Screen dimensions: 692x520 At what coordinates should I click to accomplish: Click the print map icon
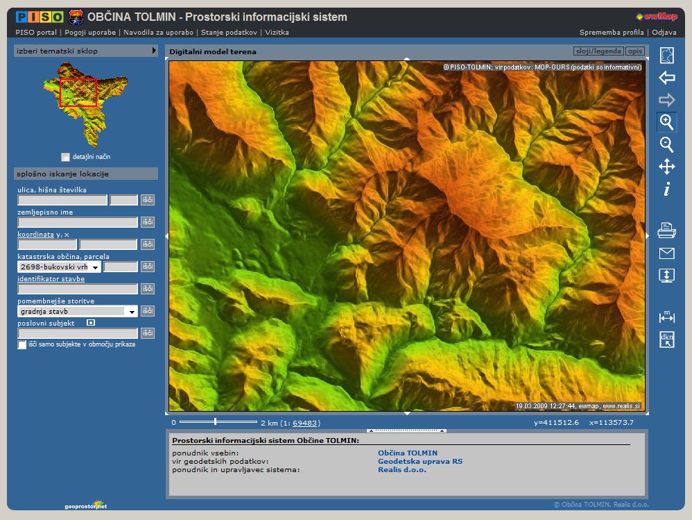point(666,230)
